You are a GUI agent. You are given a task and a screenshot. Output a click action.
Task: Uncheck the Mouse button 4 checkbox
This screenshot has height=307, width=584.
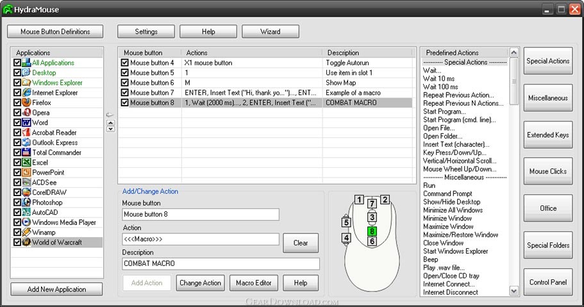(x=125, y=63)
